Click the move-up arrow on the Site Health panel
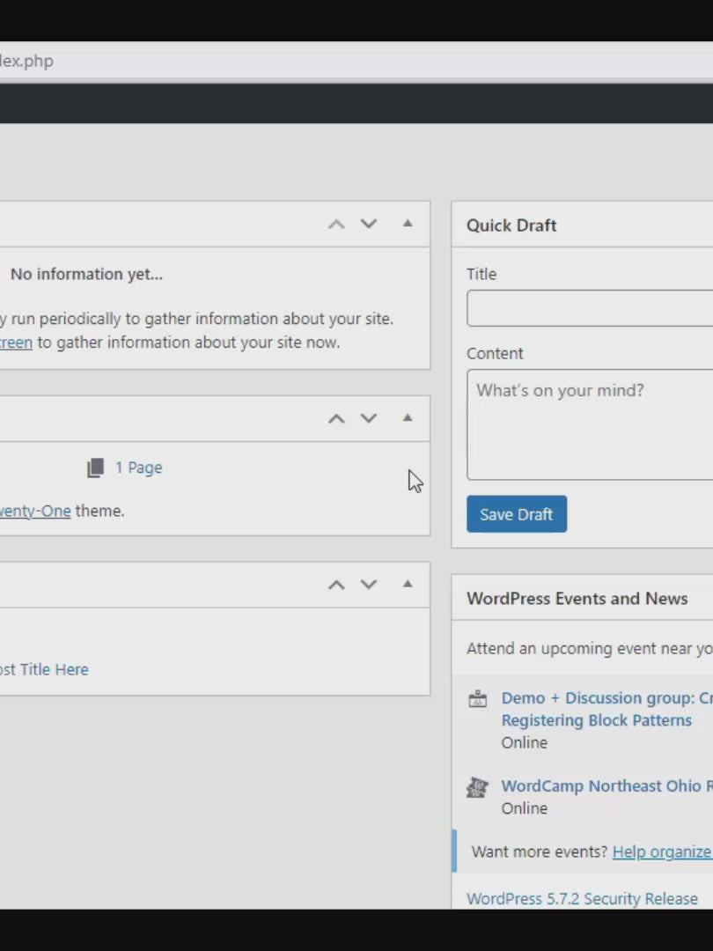Image resolution: width=713 pixels, height=951 pixels. point(336,225)
